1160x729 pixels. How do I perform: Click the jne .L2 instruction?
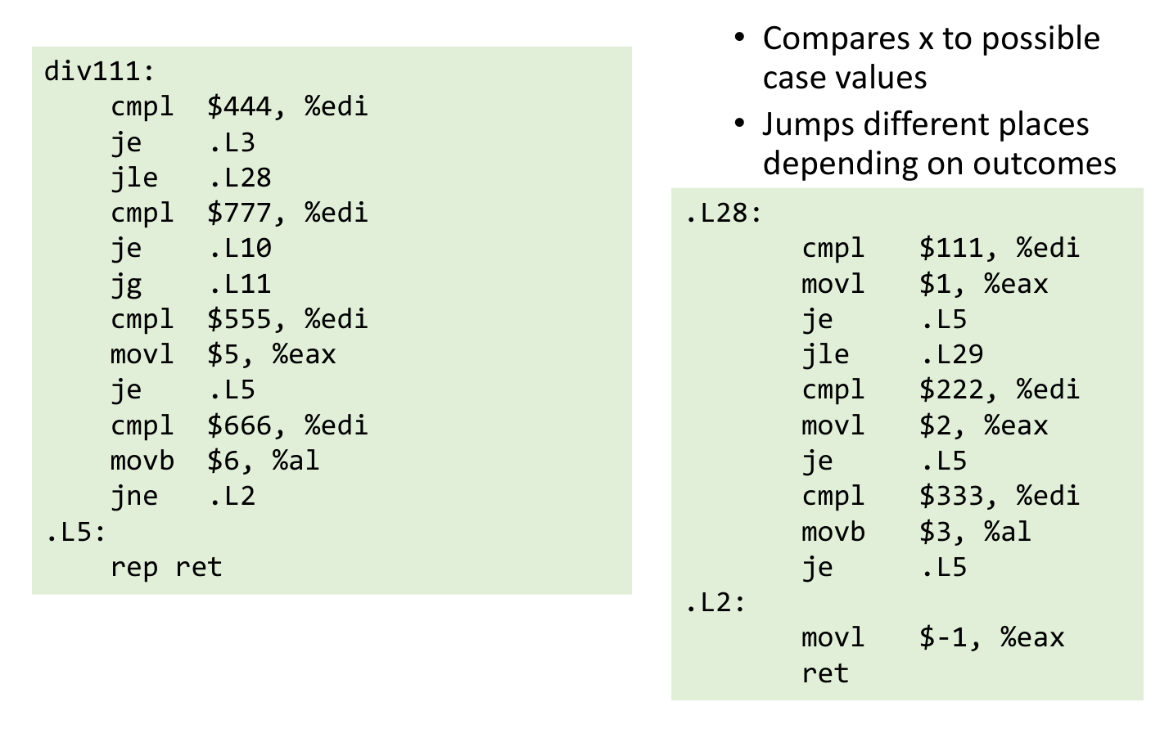[x=183, y=496]
